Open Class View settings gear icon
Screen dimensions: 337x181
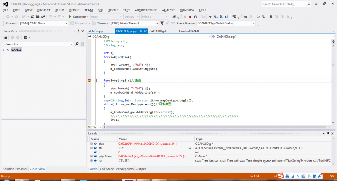(26, 37)
